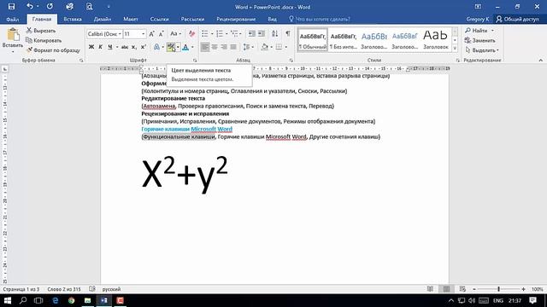
Task: Focus the 'Что вы хотите сделать?' search box
Action: (319, 19)
